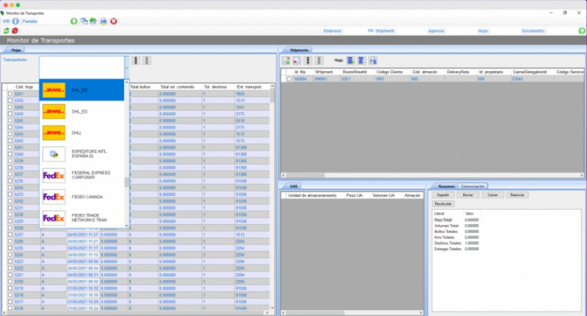Click select-all rows icon in Hojas panel

pyautogui.click(x=136, y=60)
